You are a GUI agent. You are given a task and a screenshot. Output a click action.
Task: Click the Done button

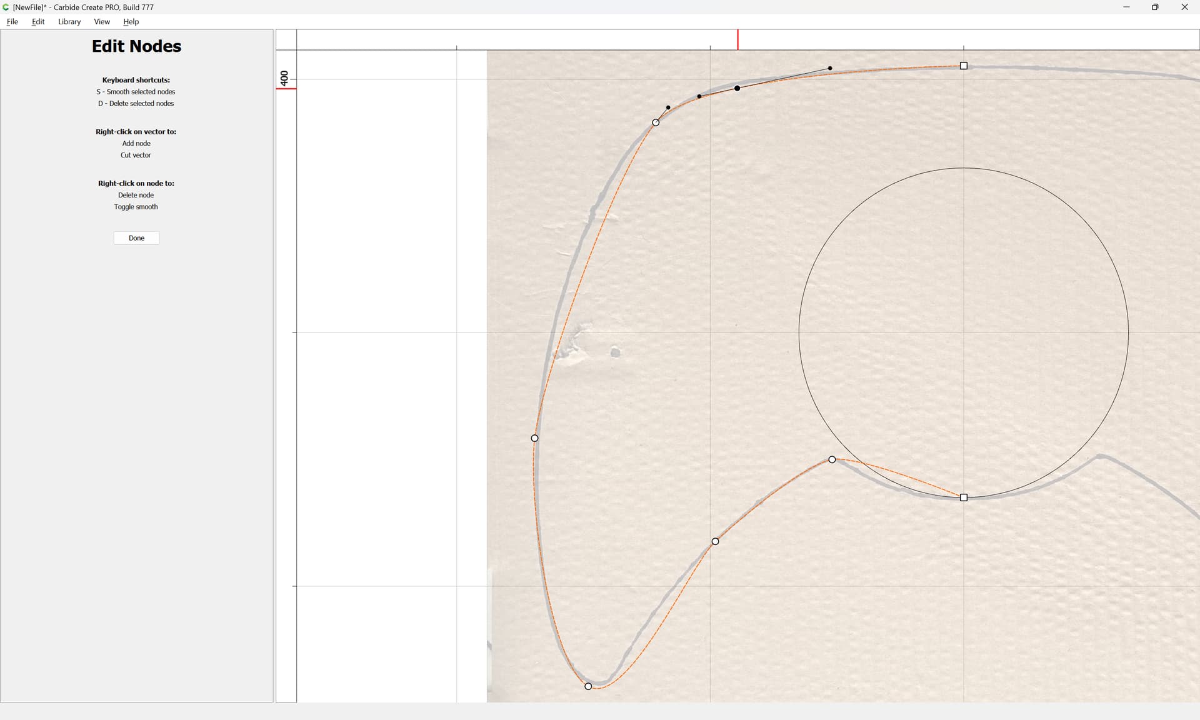136,238
